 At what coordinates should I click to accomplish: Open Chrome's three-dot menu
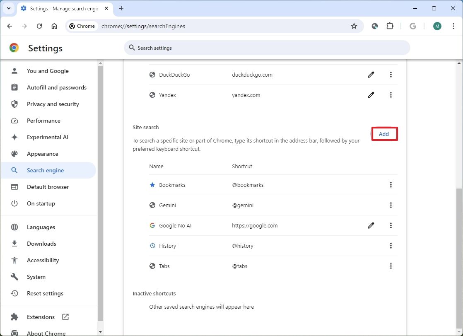click(454, 26)
